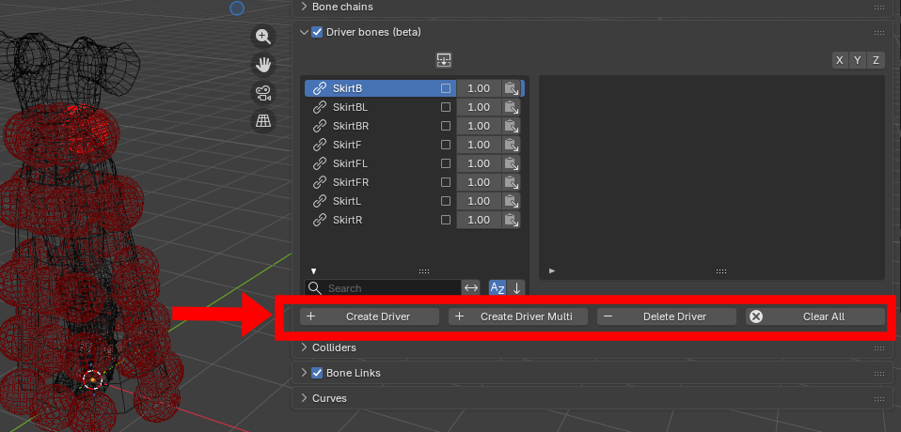The width and height of the screenshot is (901, 432).
Task: Expand the Colliders panel
Action: tap(304, 347)
